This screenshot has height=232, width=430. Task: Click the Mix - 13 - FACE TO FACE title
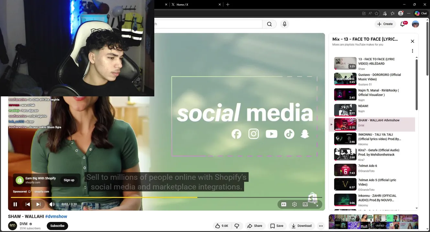click(x=365, y=39)
